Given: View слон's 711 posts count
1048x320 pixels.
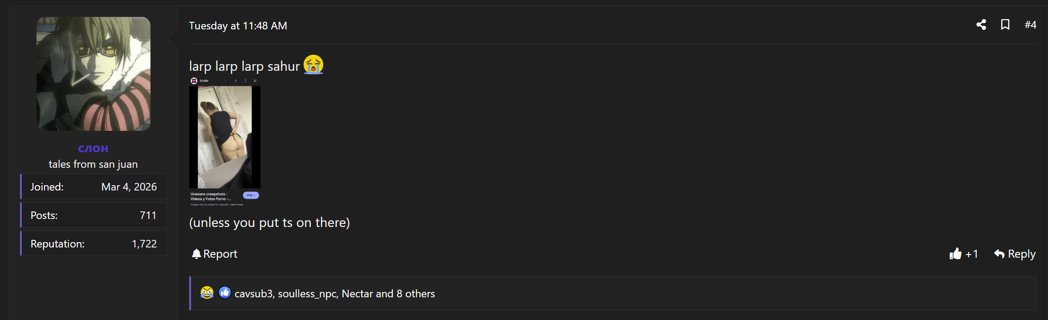Looking at the screenshot, I should pyautogui.click(x=148, y=215).
